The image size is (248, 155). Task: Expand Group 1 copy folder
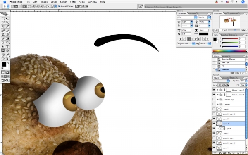click(x=218, y=100)
